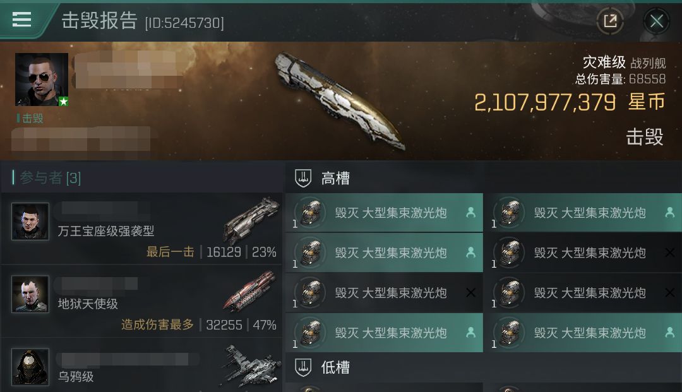
Task: Click the 高槽 section label
Action: [x=335, y=178]
